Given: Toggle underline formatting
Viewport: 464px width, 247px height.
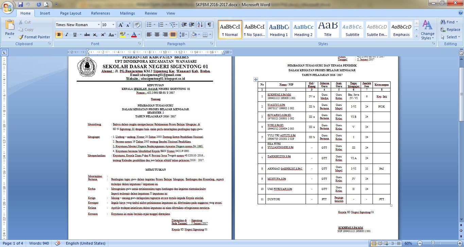Looking at the screenshot, I should tap(75, 35).
